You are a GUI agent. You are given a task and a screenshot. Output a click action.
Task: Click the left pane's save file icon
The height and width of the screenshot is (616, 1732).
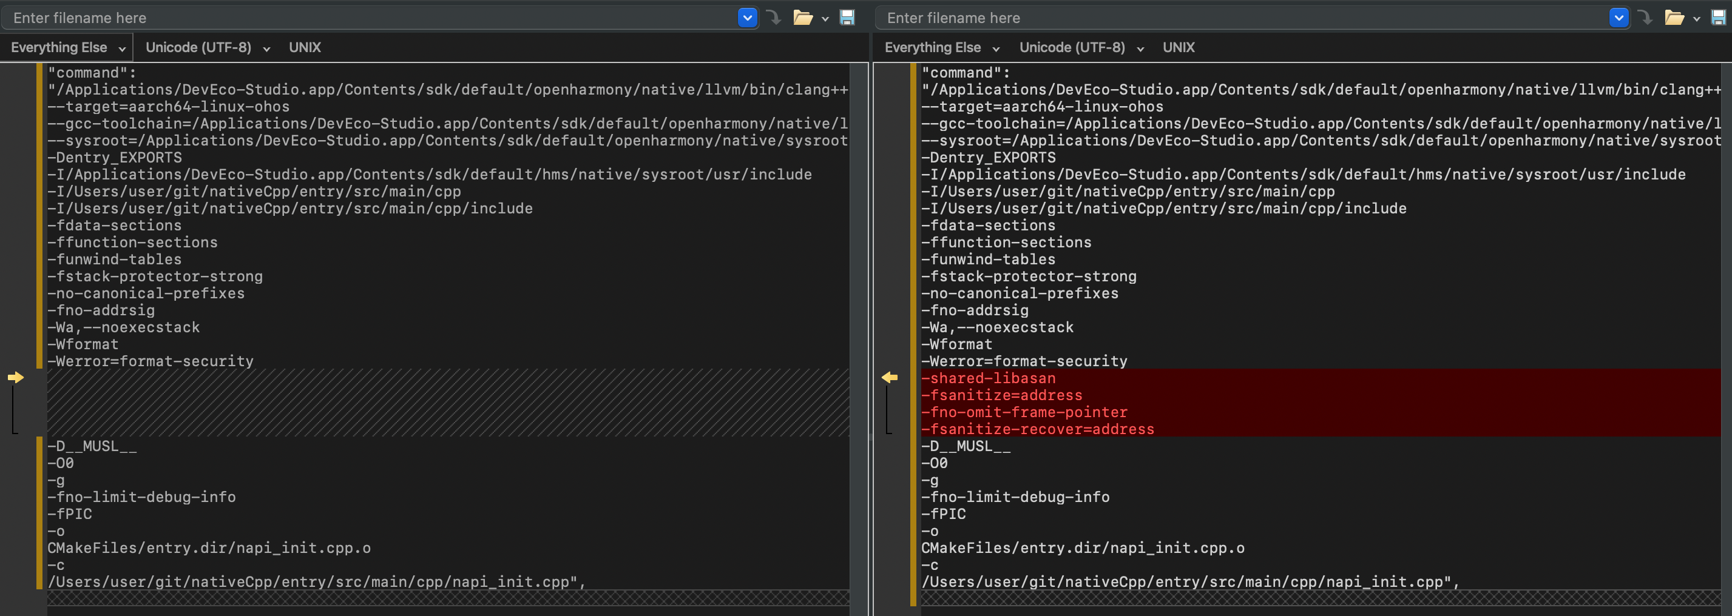pyautogui.click(x=847, y=18)
